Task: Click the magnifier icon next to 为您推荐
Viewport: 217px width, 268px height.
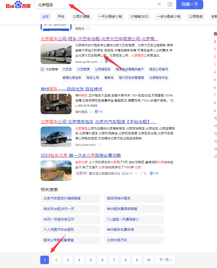Action: click(42, 69)
